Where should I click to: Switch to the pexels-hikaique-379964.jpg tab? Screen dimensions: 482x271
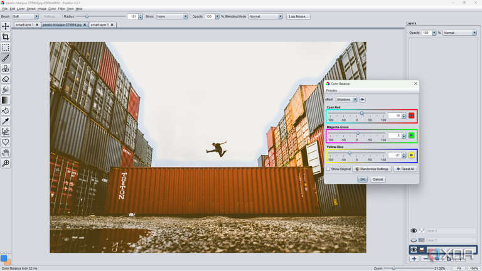(x=62, y=25)
